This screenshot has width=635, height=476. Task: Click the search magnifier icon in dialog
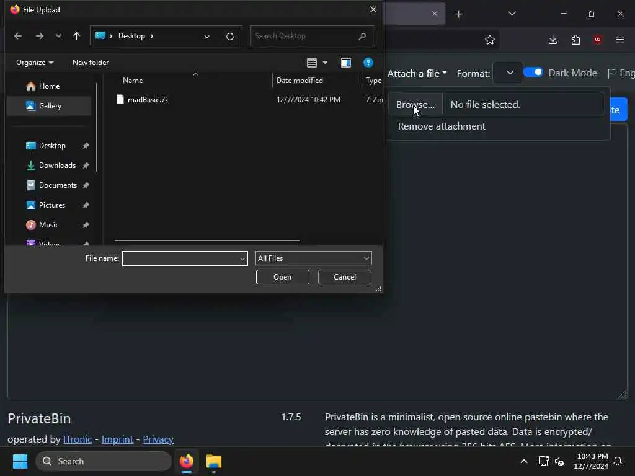(362, 36)
